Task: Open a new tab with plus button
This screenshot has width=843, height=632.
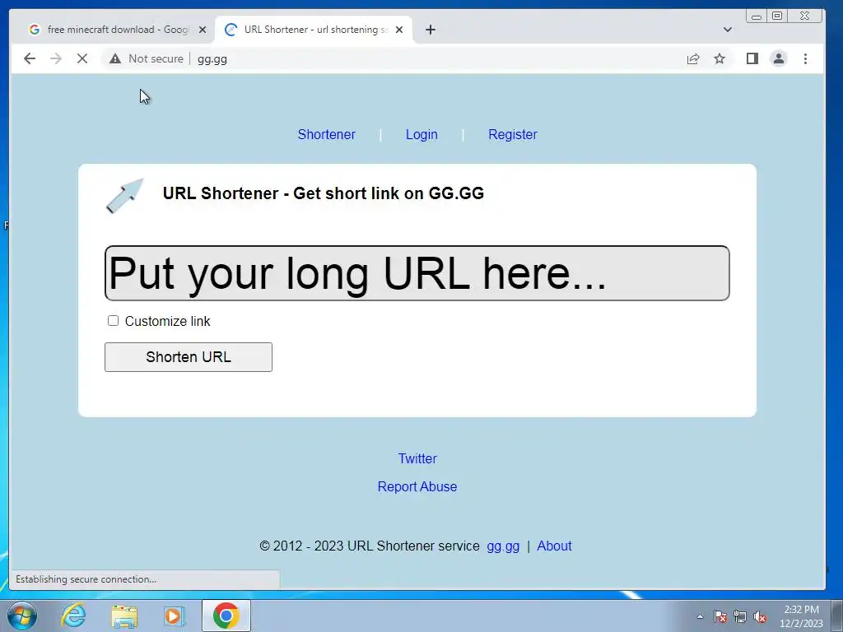Action: 430,30
